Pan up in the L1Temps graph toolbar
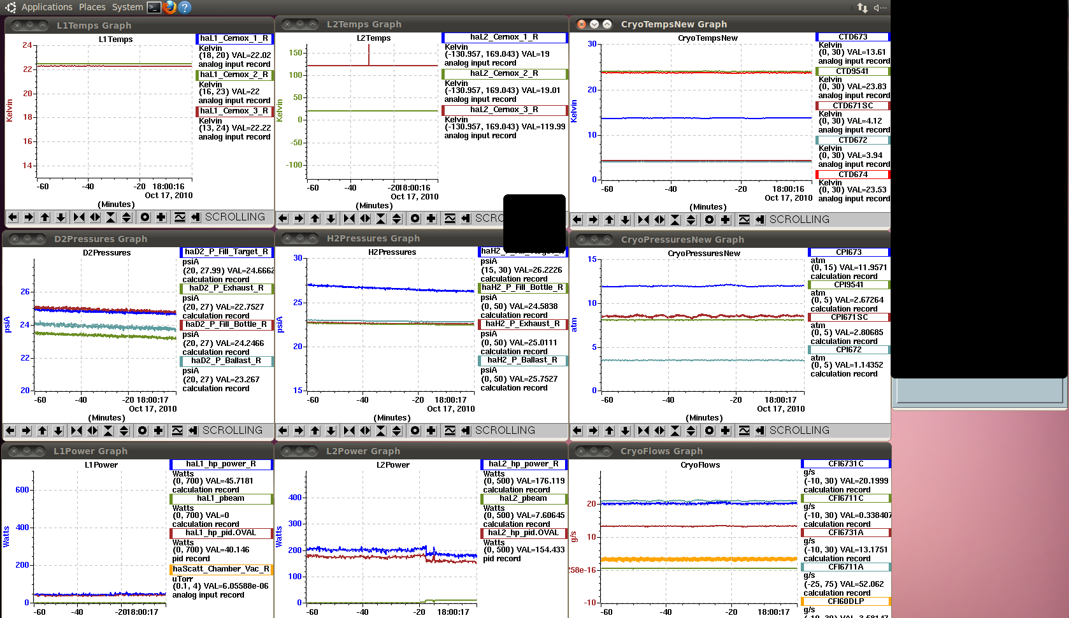1069x618 pixels. pyautogui.click(x=45, y=217)
